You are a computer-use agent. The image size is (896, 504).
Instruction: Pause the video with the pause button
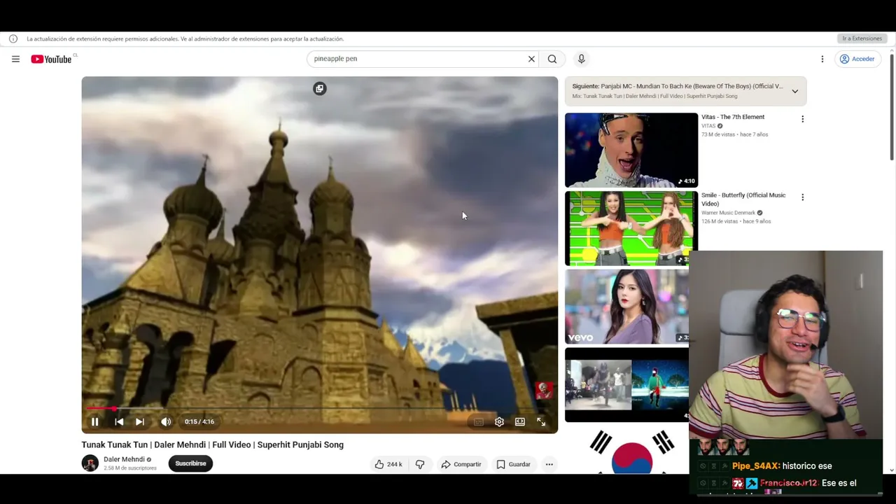[95, 421]
